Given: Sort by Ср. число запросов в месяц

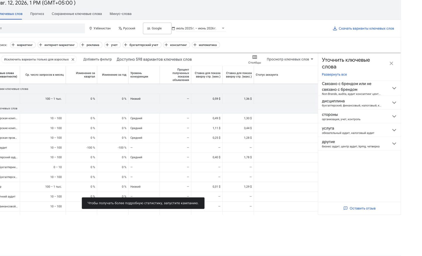Looking at the screenshot, I should tap(44, 75).
